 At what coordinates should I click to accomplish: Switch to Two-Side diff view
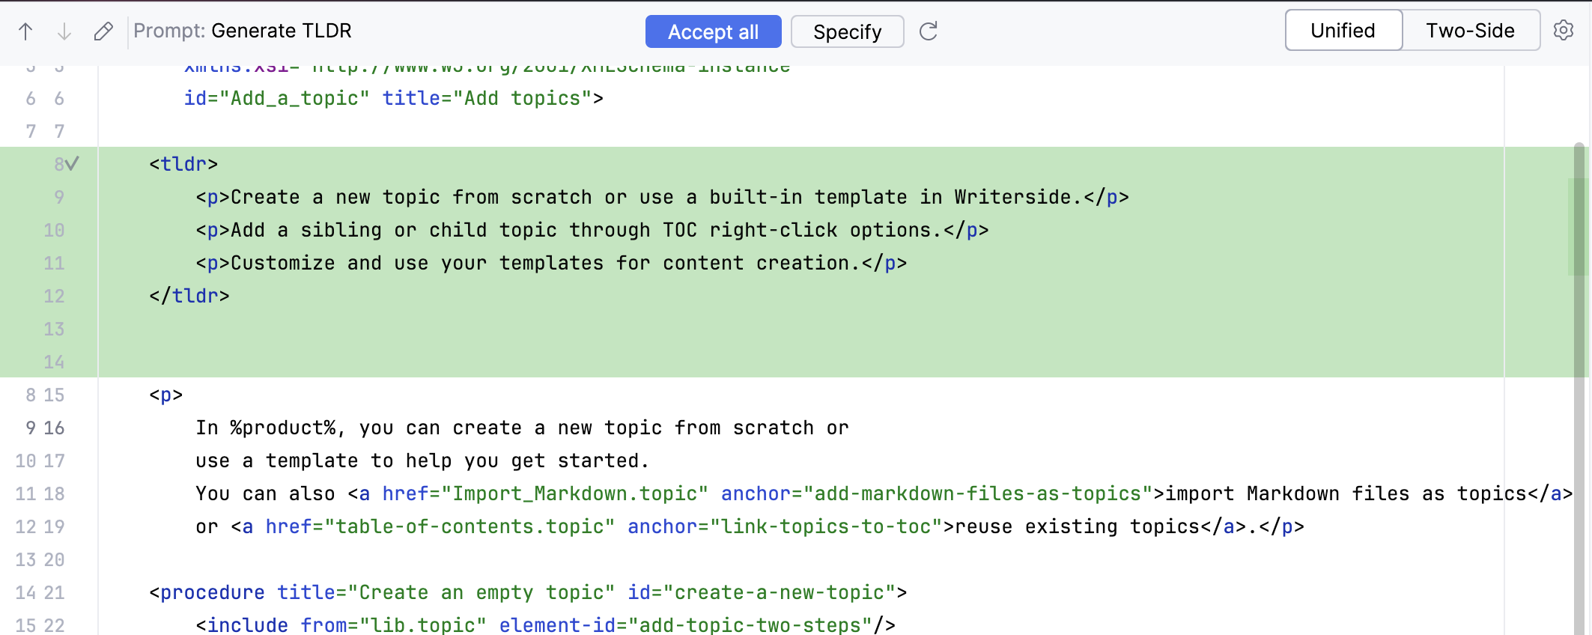click(x=1470, y=31)
